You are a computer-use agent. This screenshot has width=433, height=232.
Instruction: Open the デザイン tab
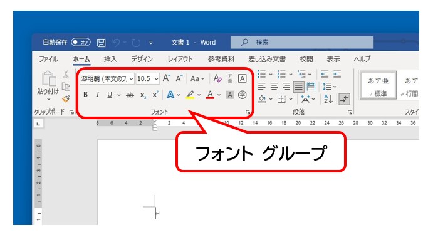(142, 59)
